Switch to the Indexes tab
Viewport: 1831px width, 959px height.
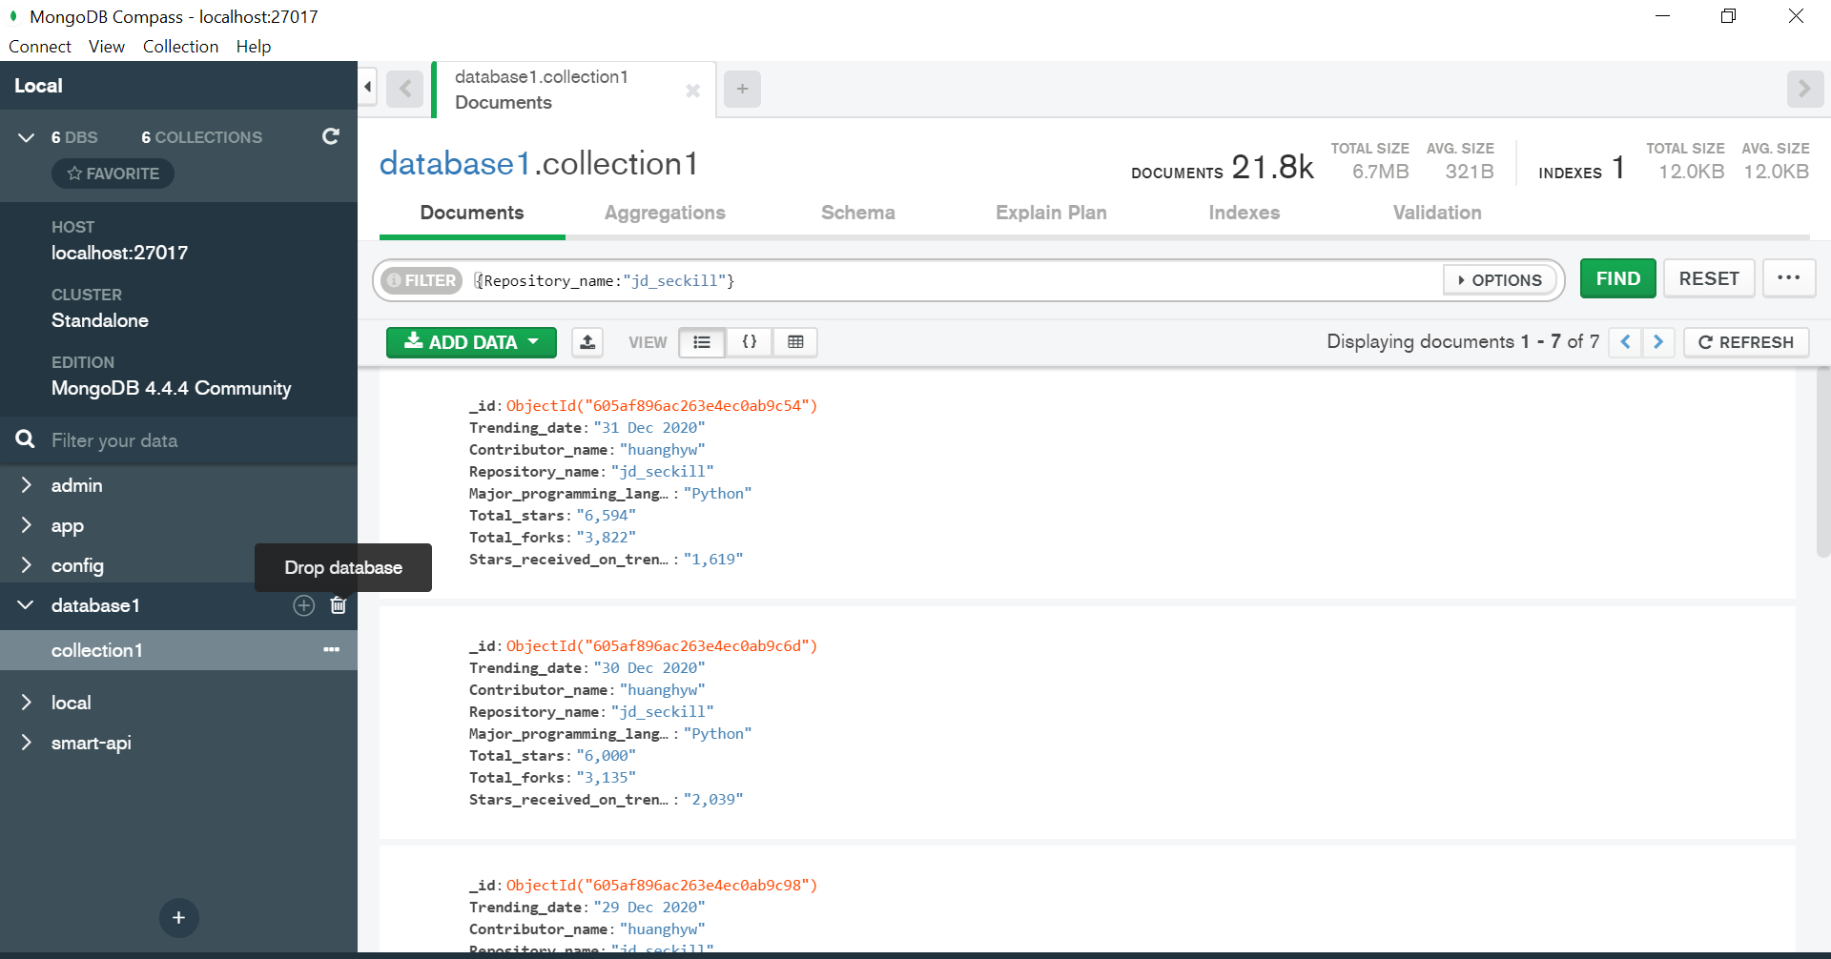1245,213
